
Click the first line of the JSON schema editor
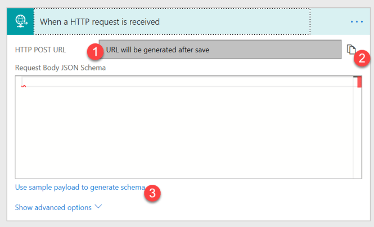pos(187,82)
